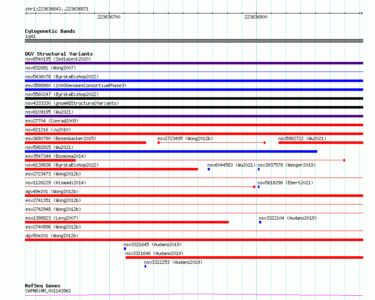Click the gray 1q41 cytogenetic band bar
Screen dimensions: 375x300
point(194,41)
